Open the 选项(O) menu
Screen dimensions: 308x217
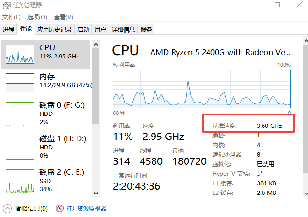[37, 17]
